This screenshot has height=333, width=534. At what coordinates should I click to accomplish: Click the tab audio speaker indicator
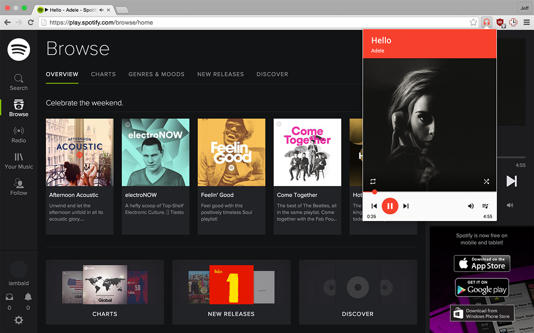[x=102, y=10]
